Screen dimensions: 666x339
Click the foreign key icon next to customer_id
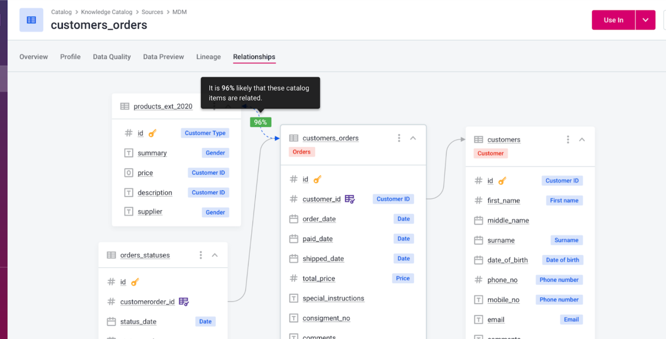[x=350, y=199]
